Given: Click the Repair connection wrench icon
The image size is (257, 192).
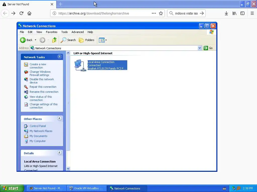Looking at the screenshot, I should coord(26,87).
